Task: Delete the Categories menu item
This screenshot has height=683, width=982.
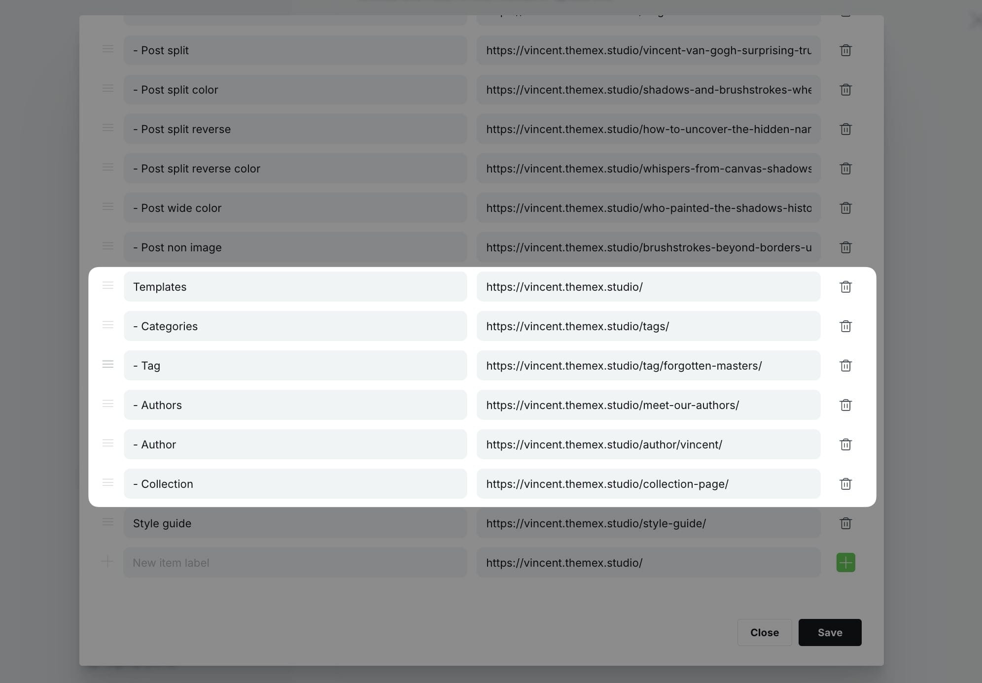Action: tap(845, 326)
